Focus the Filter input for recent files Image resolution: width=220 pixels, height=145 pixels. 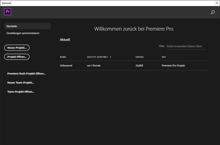point(186,46)
